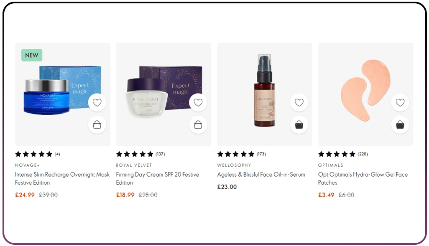Click the Wellosophy serum bottle image
429x246 pixels.
click(x=264, y=90)
